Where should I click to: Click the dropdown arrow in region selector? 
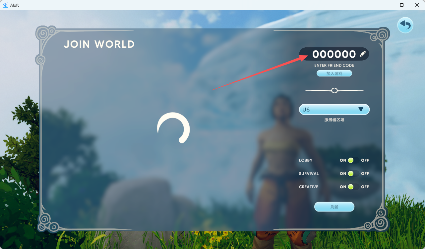pyautogui.click(x=361, y=110)
